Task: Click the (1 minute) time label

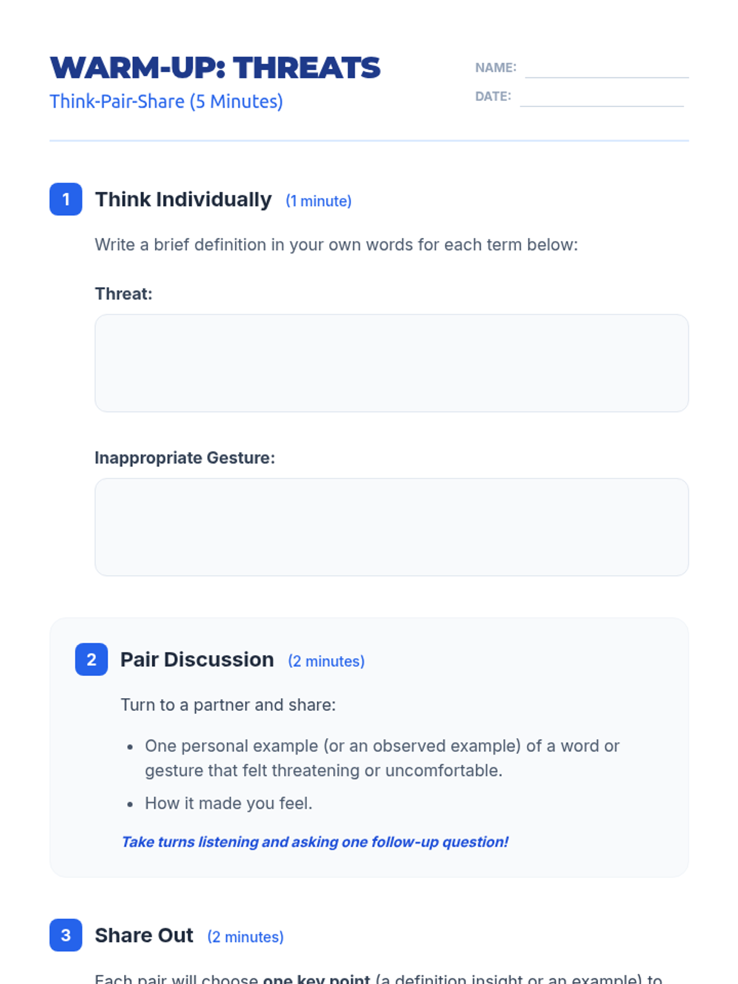Action: point(319,201)
